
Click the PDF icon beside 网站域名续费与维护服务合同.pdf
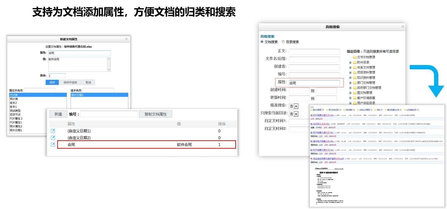(x=312, y=159)
